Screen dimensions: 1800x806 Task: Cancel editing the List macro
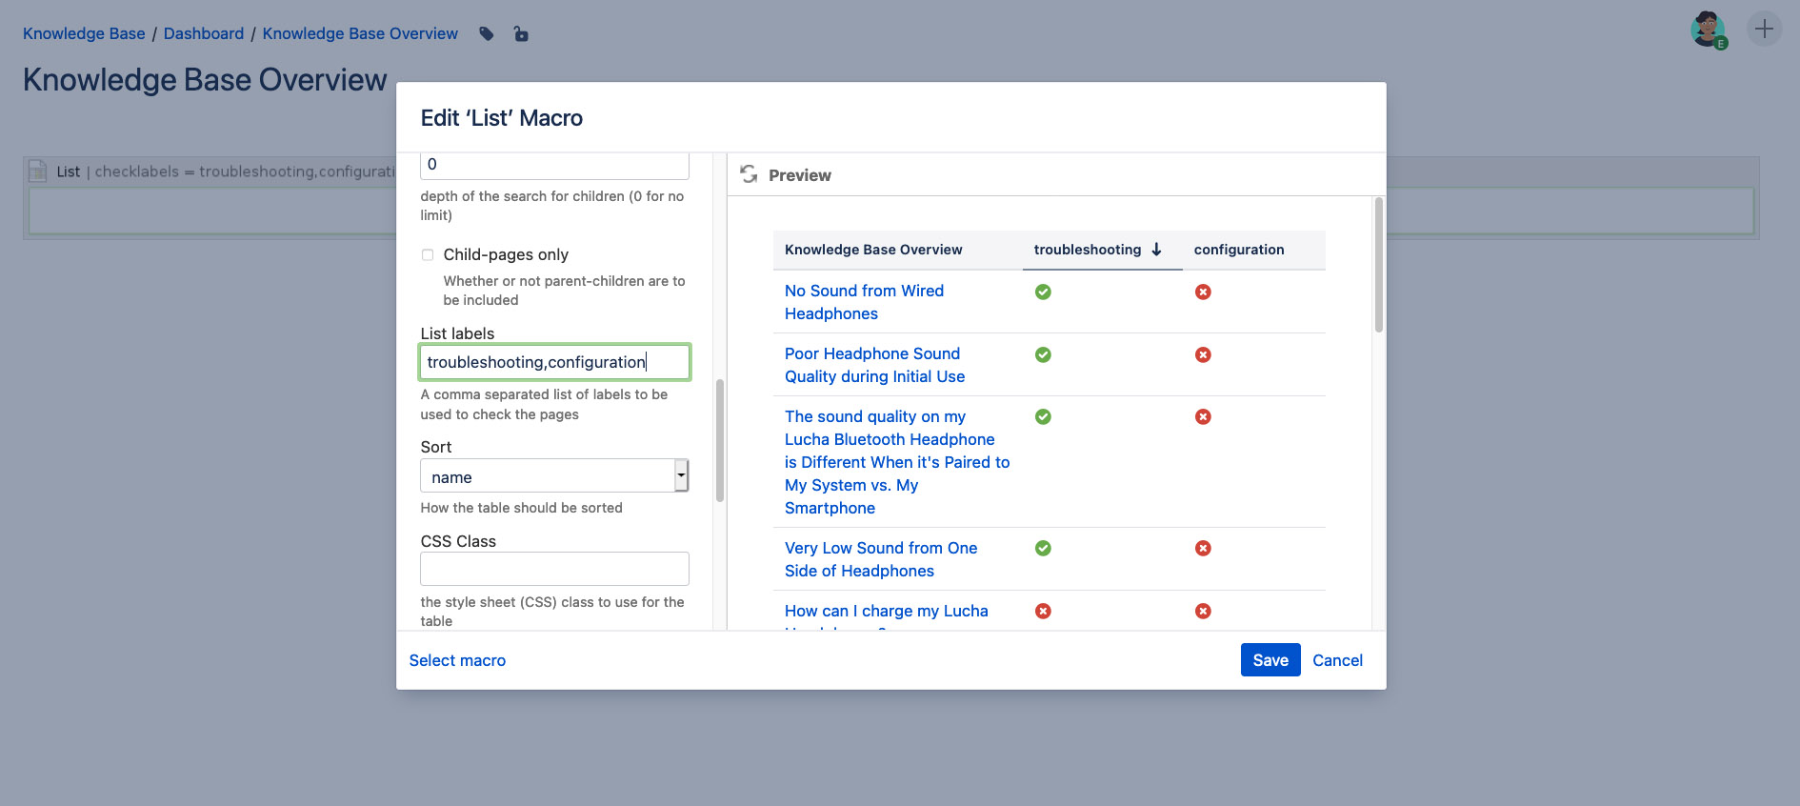click(x=1337, y=660)
